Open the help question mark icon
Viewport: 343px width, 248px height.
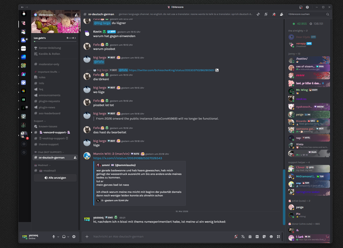click(x=307, y=7)
